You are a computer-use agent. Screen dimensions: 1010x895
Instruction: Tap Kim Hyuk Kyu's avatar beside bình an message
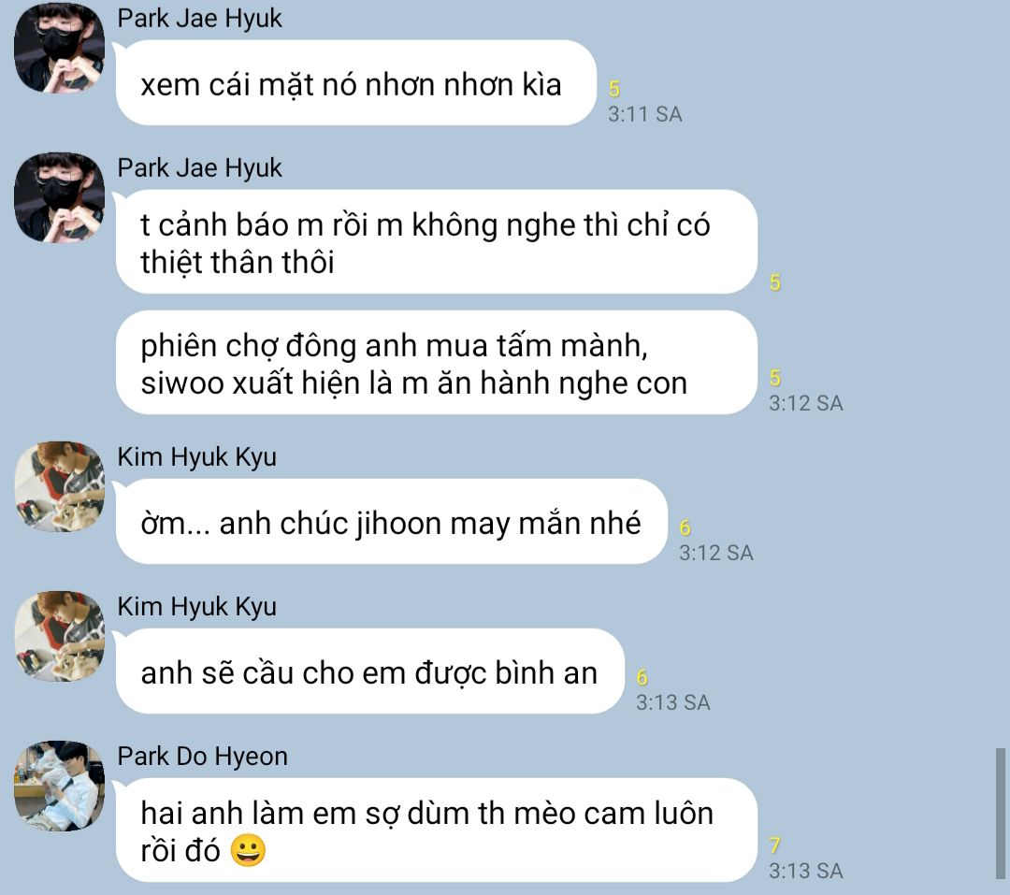pos(59,636)
